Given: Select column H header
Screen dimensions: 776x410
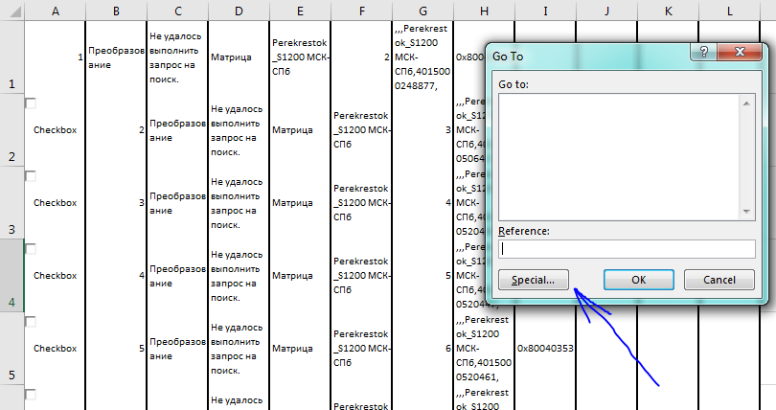Looking at the screenshot, I should point(485,11).
